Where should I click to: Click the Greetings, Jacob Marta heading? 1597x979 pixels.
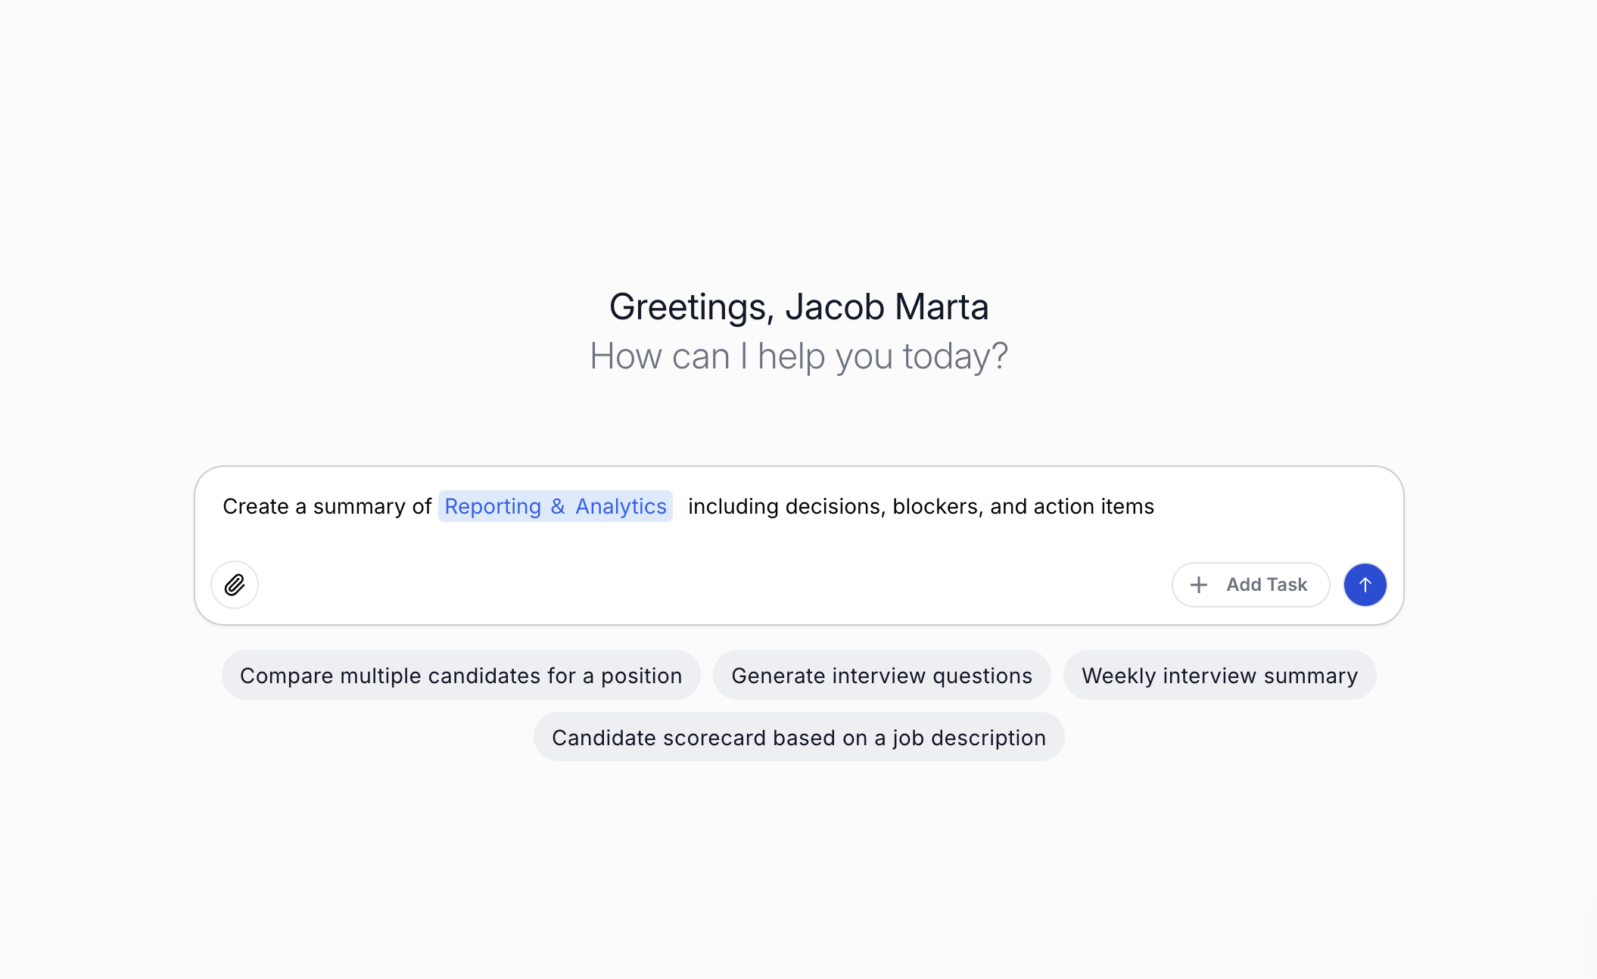pyautogui.click(x=798, y=306)
